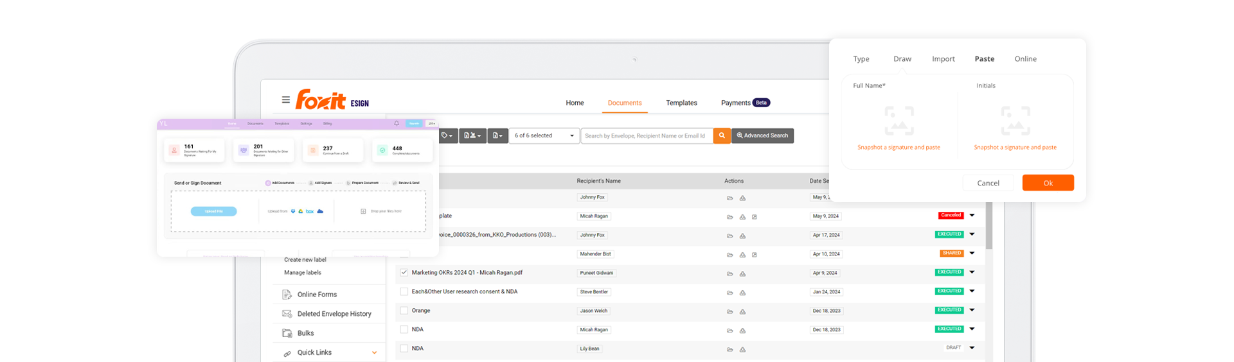
Task: Click download icon in Jason Welch row
Action: pos(742,312)
